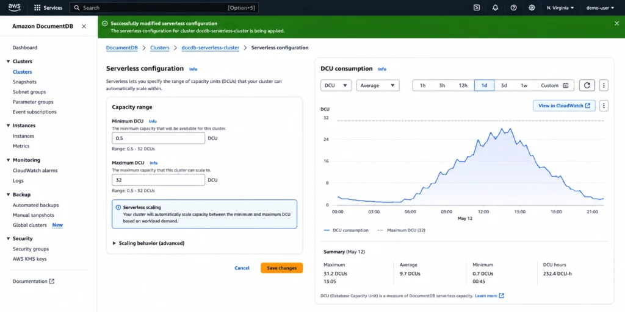Expand Scaling behavior (advanced)

click(x=149, y=243)
